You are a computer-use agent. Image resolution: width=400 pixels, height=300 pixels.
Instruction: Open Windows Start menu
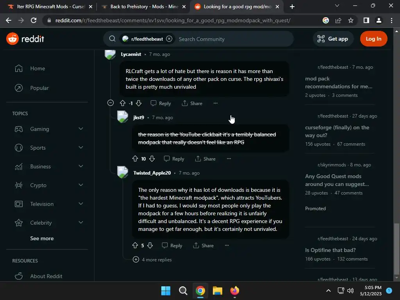click(x=166, y=291)
